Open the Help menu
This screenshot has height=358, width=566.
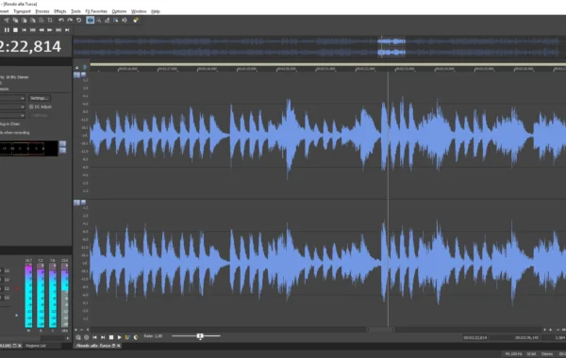click(156, 11)
